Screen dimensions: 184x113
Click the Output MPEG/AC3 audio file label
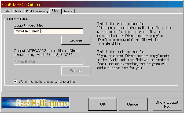click(47, 53)
